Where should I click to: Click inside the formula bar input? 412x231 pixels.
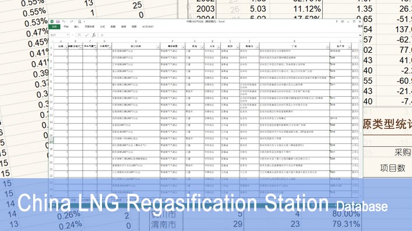(228, 35)
